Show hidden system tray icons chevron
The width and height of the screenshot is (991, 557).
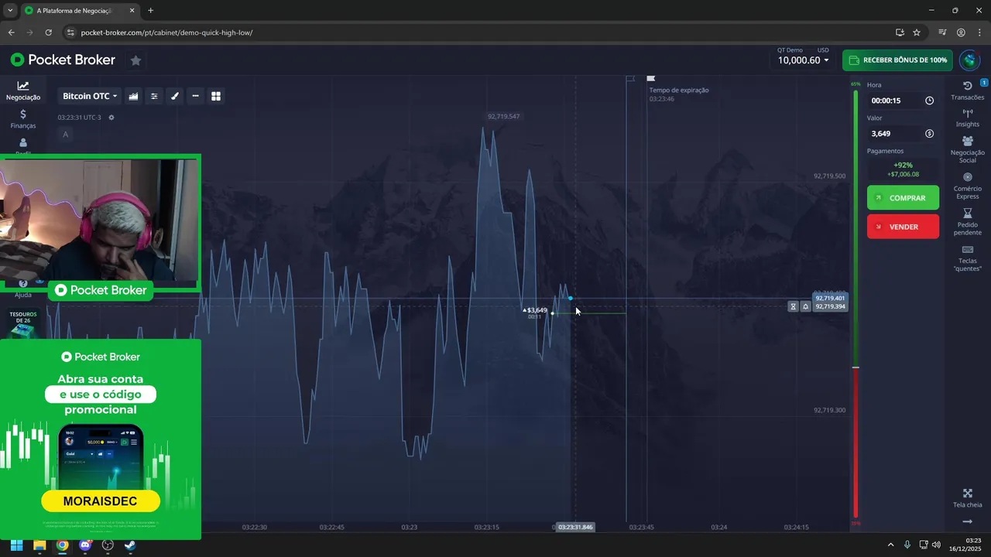pos(890,545)
